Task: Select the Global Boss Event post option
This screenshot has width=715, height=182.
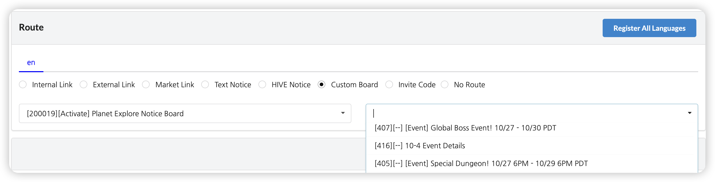Action: (x=465, y=128)
